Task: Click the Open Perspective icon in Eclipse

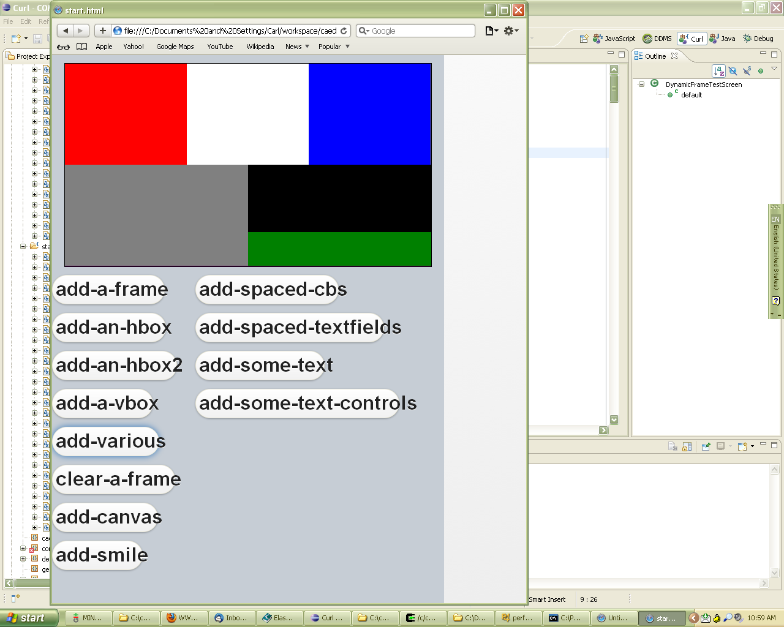Action: 584,39
